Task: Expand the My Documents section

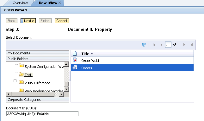Action: pyautogui.click(x=38, y=53)
